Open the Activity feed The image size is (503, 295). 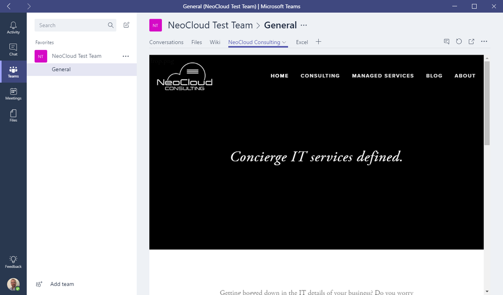[x=13, y=28]
